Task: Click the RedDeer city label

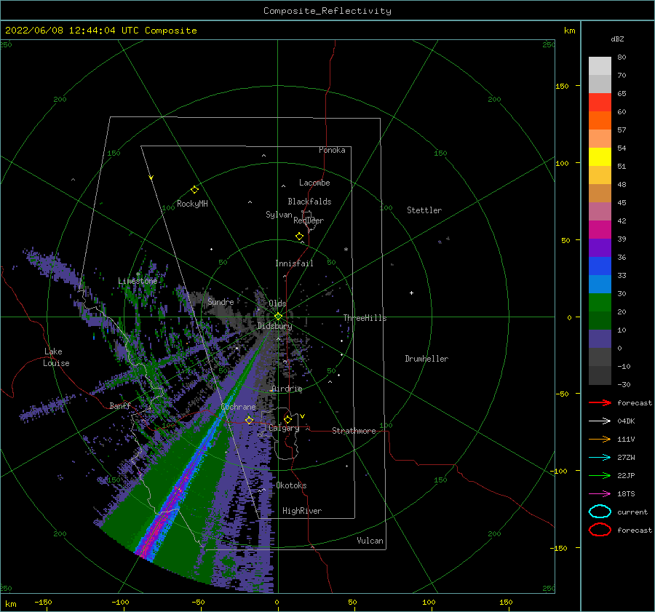Action: tap(309, 220)
